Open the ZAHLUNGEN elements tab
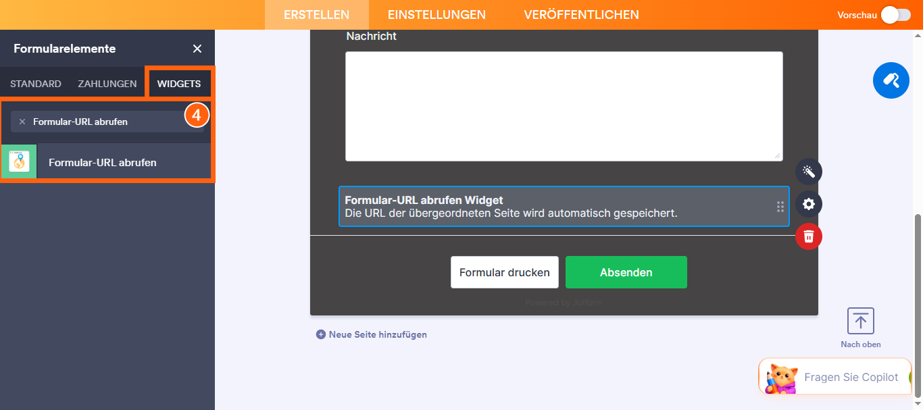This screenshot has width=923, height=410. click(x=107, y=84)
